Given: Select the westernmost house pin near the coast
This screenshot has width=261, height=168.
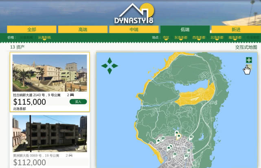Looking at the screenshot, I should click(158, 141).
